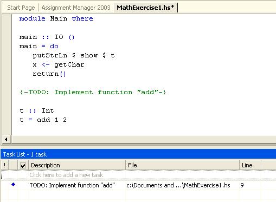
Task: Sort the task list by Description
Action: [x=77, y=165]
